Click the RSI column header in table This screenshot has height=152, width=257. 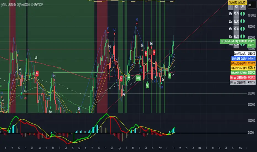[236, 7]
